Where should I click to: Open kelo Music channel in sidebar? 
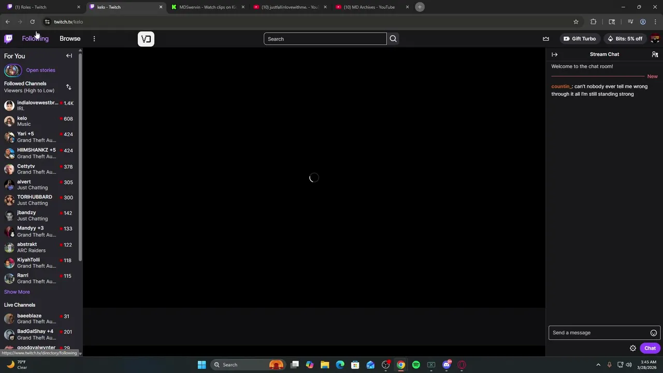click(x=39, y=121)
